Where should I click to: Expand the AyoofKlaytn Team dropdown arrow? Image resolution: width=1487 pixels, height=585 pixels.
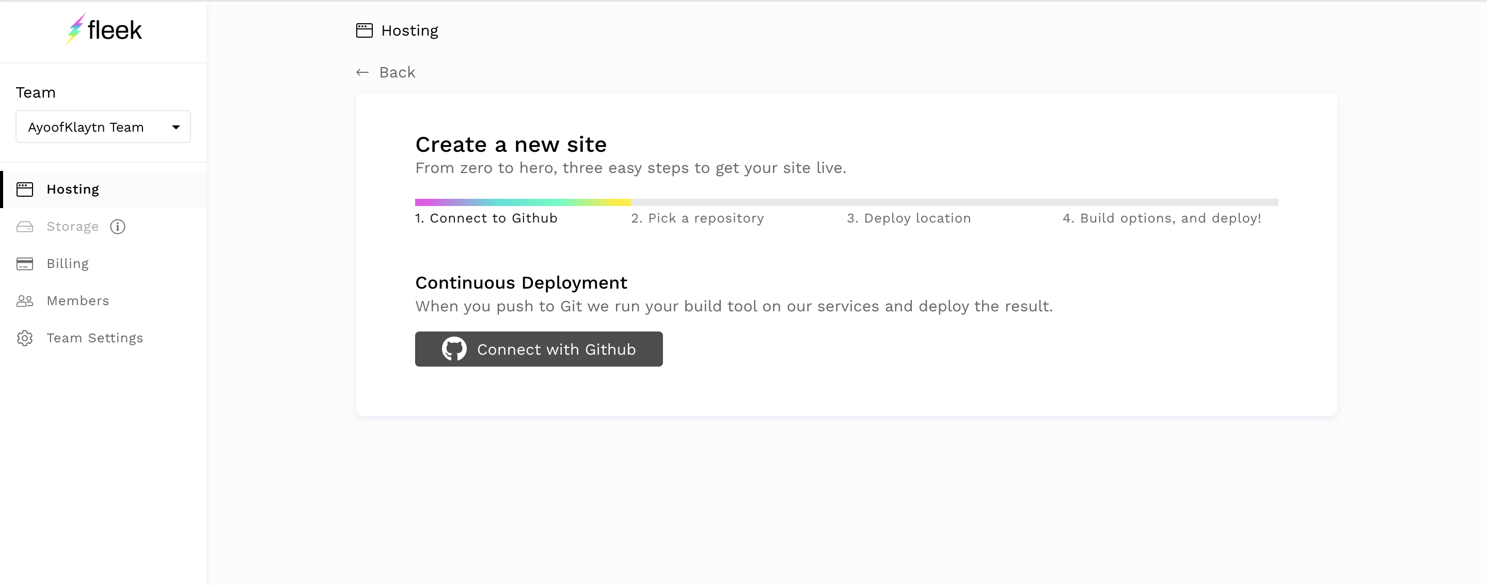point(176,127)
